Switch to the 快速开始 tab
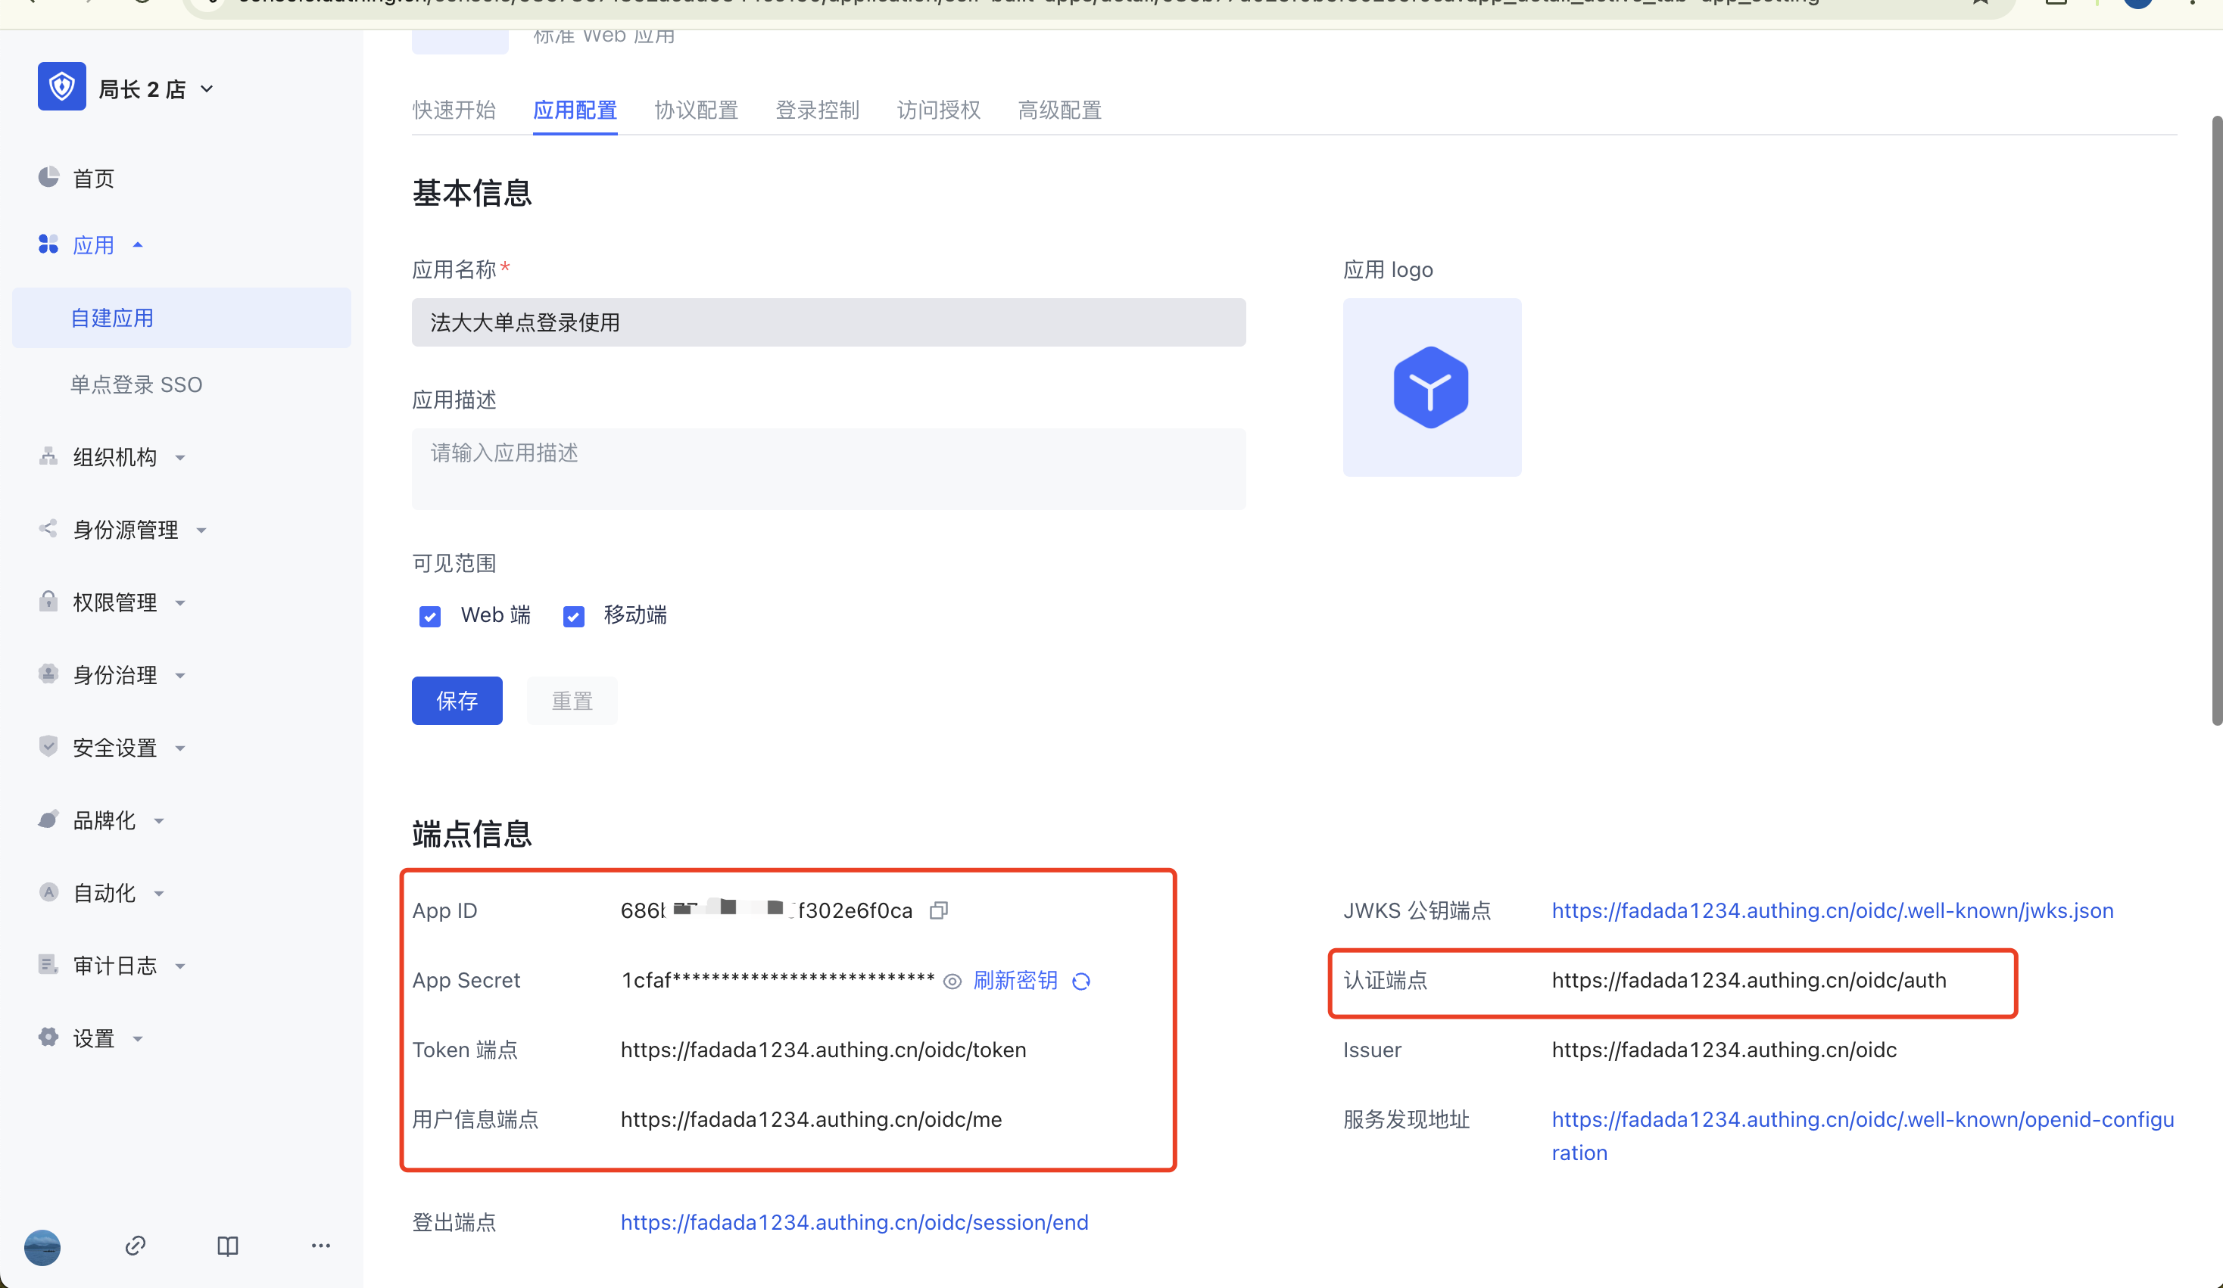2223x1288 pixels. [454, 110]
